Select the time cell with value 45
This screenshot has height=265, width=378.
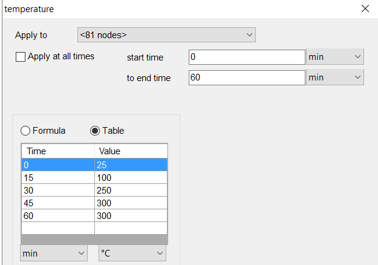[58, 203]
